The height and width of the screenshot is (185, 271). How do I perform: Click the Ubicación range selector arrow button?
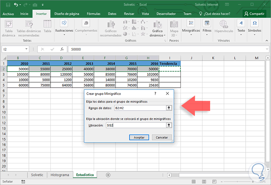pos(169,125)
